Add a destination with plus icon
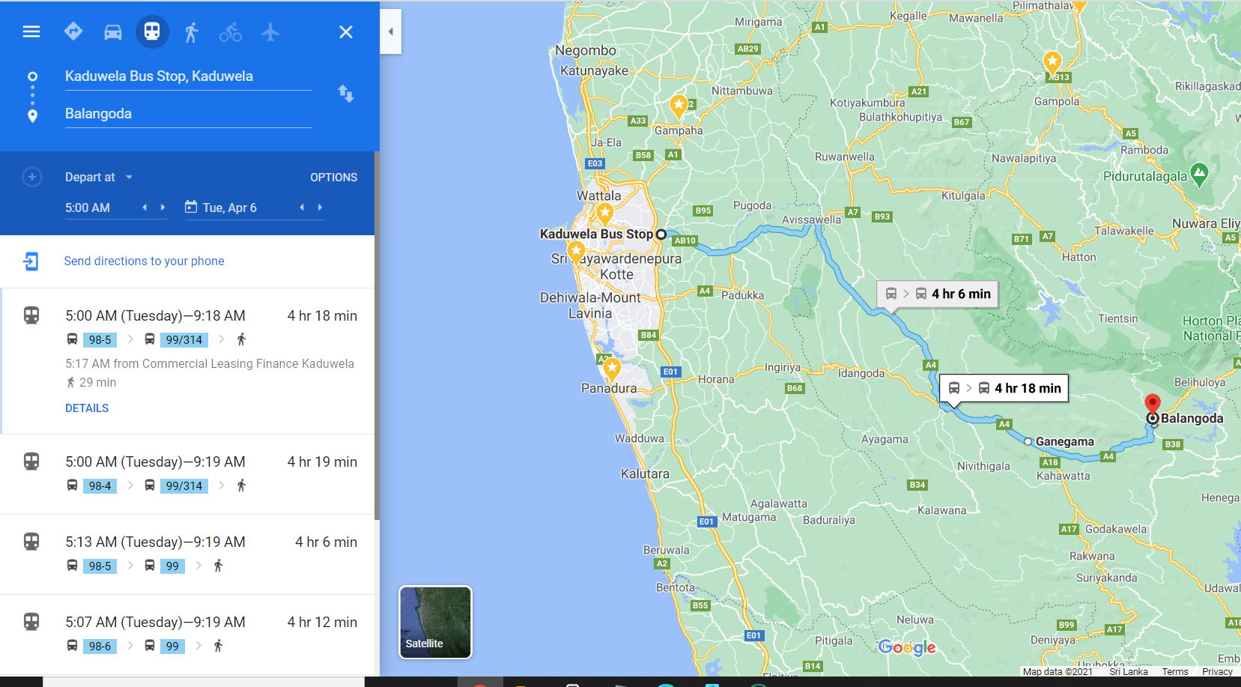Viewport: 1241px width, 687px height. click(32, 177)
